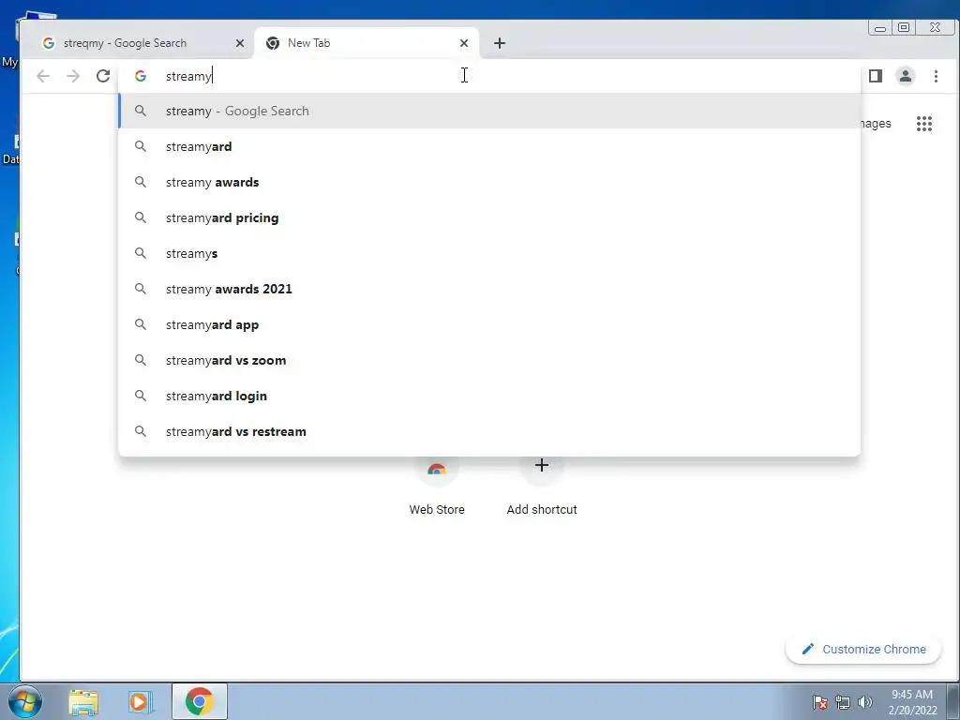Image resolution: width=960 pixels, height=720 pixels.
Task: Open a new tab with plus button
Action: (x=500, y=43)
